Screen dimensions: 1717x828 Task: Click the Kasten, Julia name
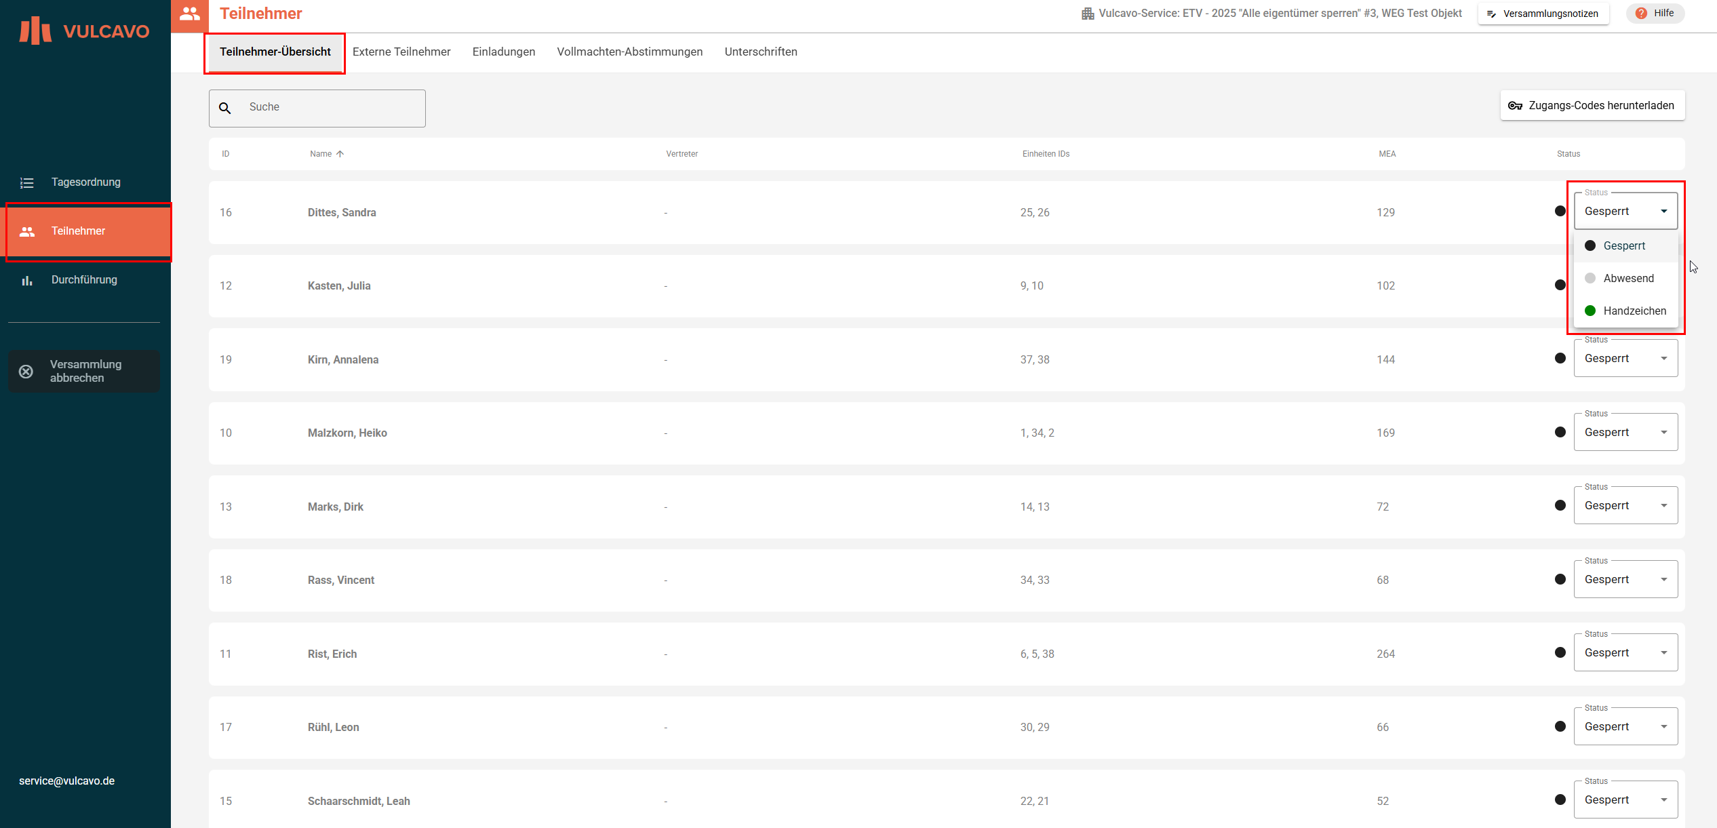click(339, 286)
